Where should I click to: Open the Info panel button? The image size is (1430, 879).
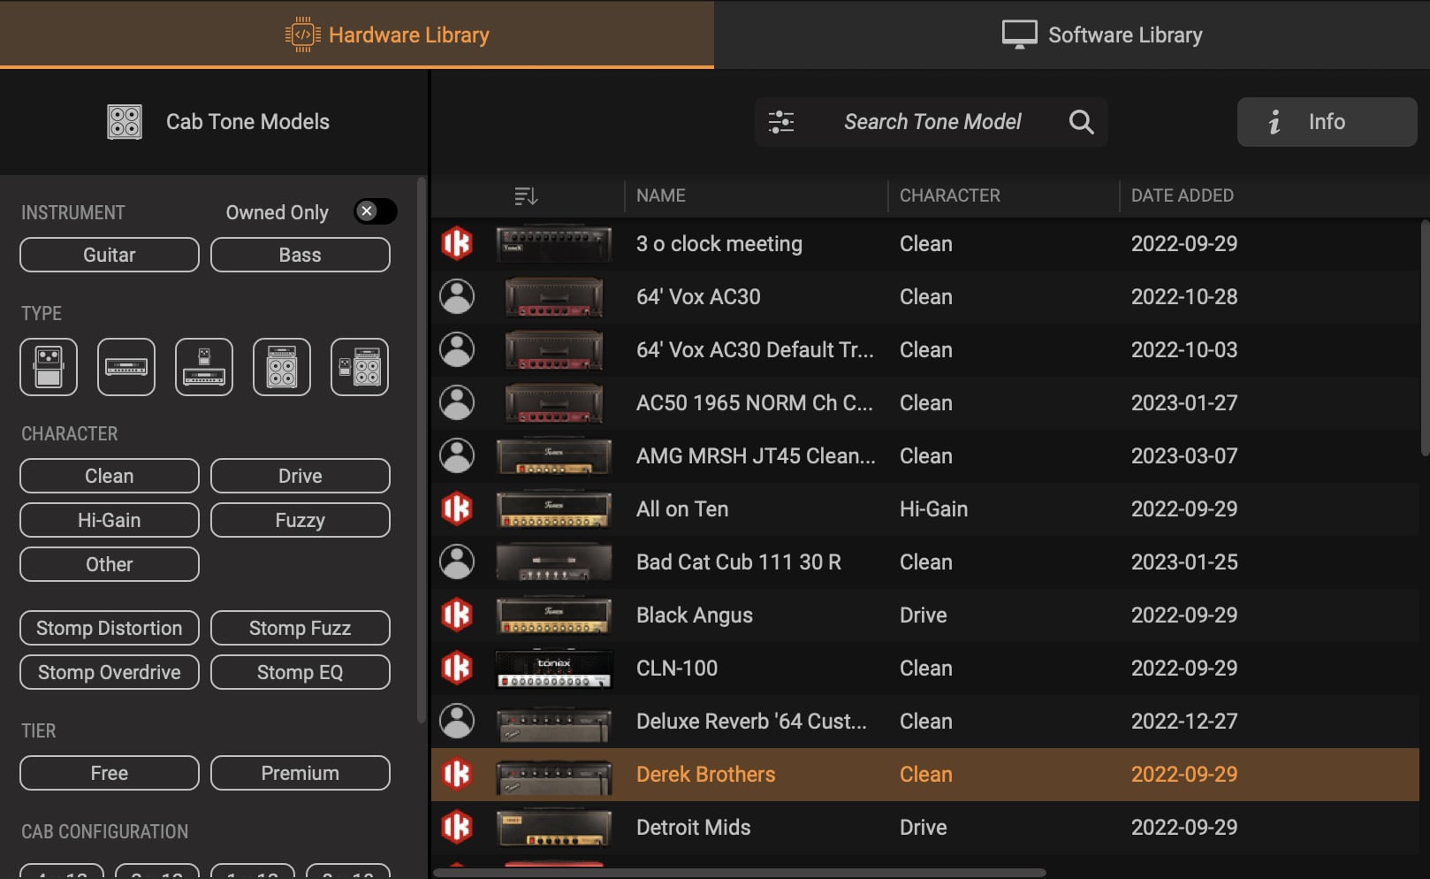[1327, 122]
